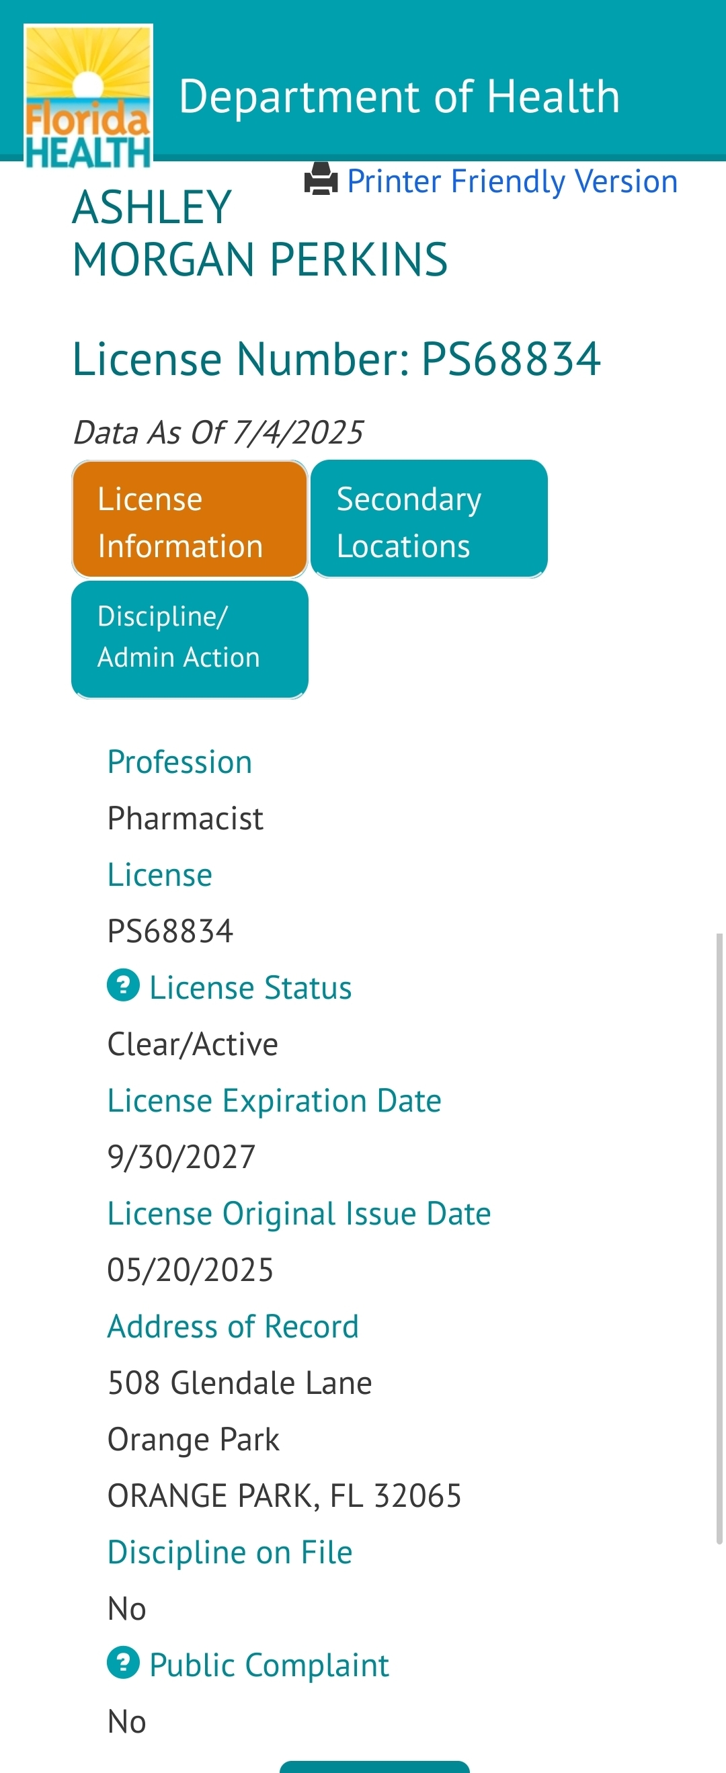Click the name ASHLEY MORGAN PERKINS heading

[x=260, y=233]
